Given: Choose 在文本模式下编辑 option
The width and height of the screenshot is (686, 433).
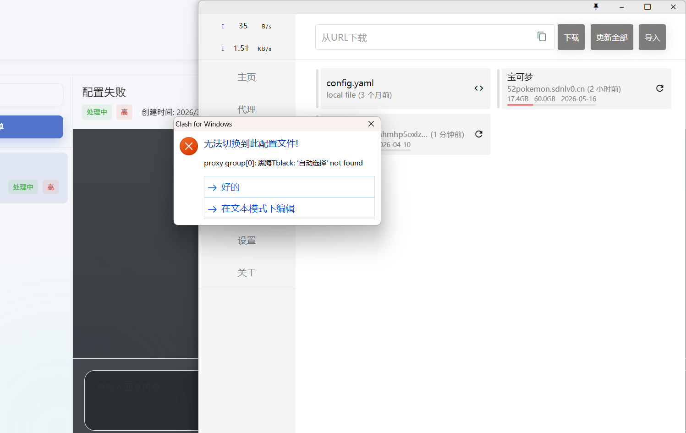Looking at the screenshot, I should [289, 208].
